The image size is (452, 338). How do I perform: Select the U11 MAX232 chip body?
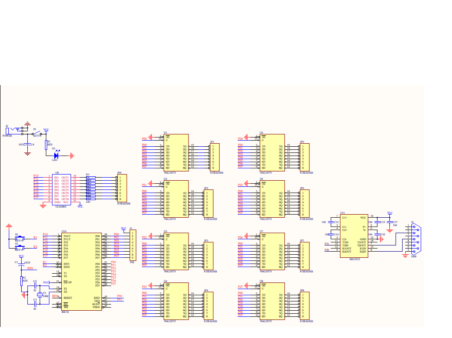[x=354, y=236]
